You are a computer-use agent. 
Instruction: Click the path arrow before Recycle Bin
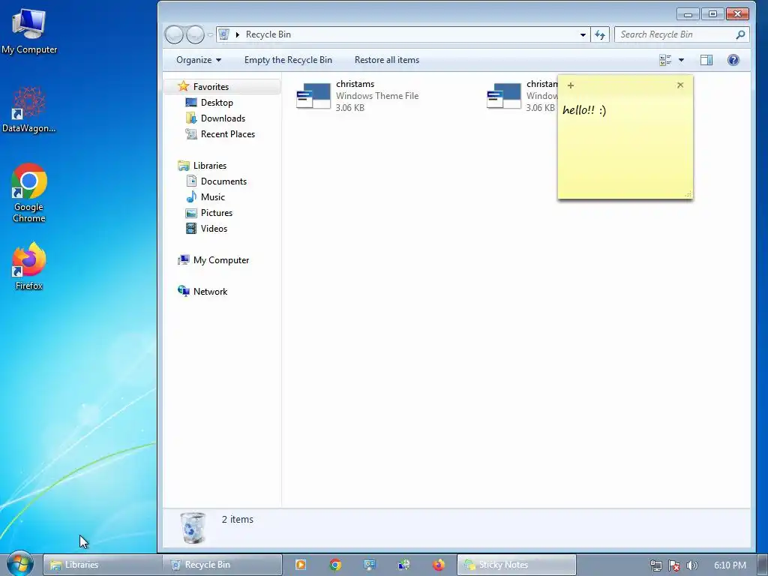[238, 34]
